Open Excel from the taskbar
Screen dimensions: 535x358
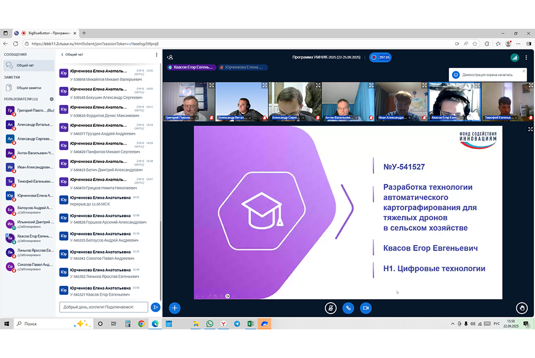(250, 324)
